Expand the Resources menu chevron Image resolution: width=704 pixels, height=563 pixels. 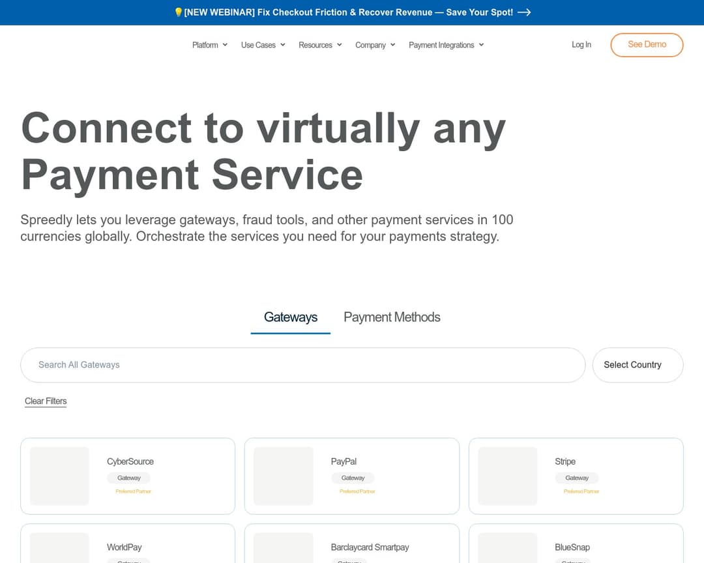(x=340, y=45)
